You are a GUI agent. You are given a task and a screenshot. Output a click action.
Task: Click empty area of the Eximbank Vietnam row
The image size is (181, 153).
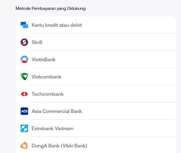click(124, 128)
